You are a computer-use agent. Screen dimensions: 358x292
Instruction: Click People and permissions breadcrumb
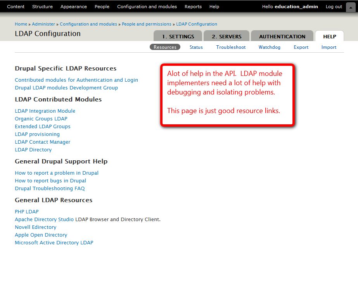click(x=147, y=24)
